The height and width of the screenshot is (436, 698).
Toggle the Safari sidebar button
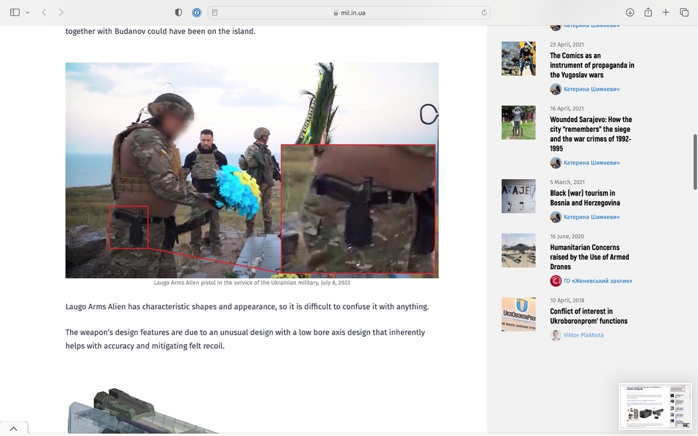pos(15,13)
